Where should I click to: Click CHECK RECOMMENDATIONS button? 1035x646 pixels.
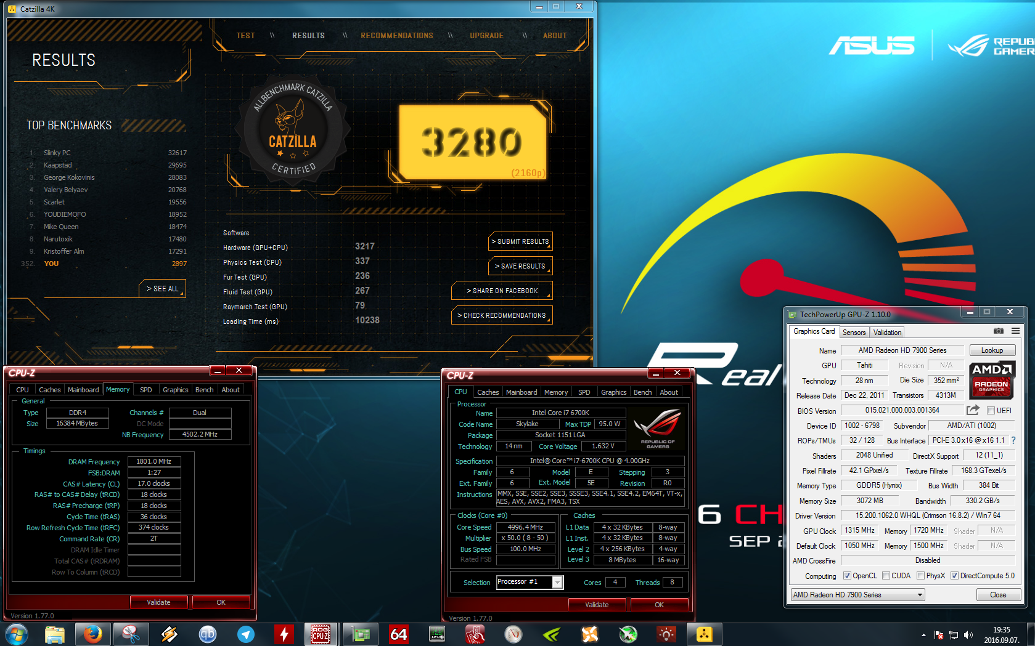coord(502,315)
